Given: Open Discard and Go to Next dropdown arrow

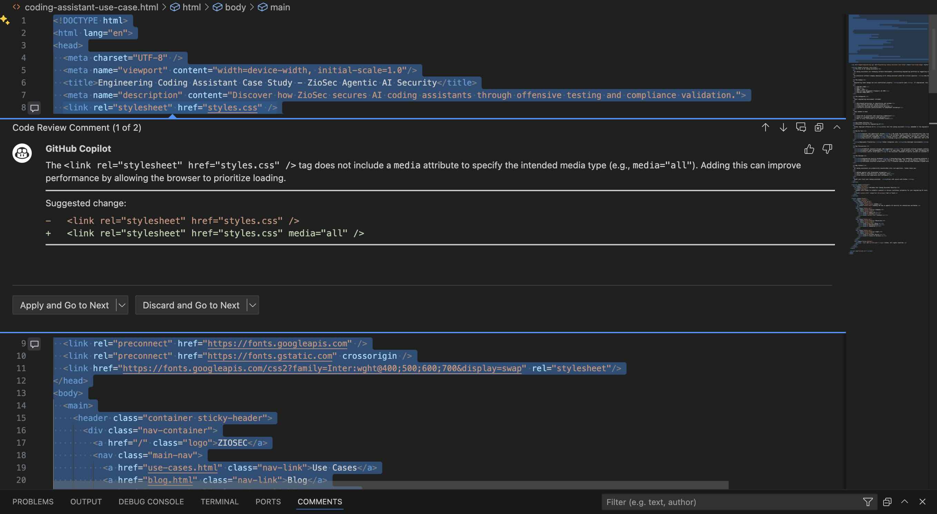Looking at the screenshot, I should point(253,305).
